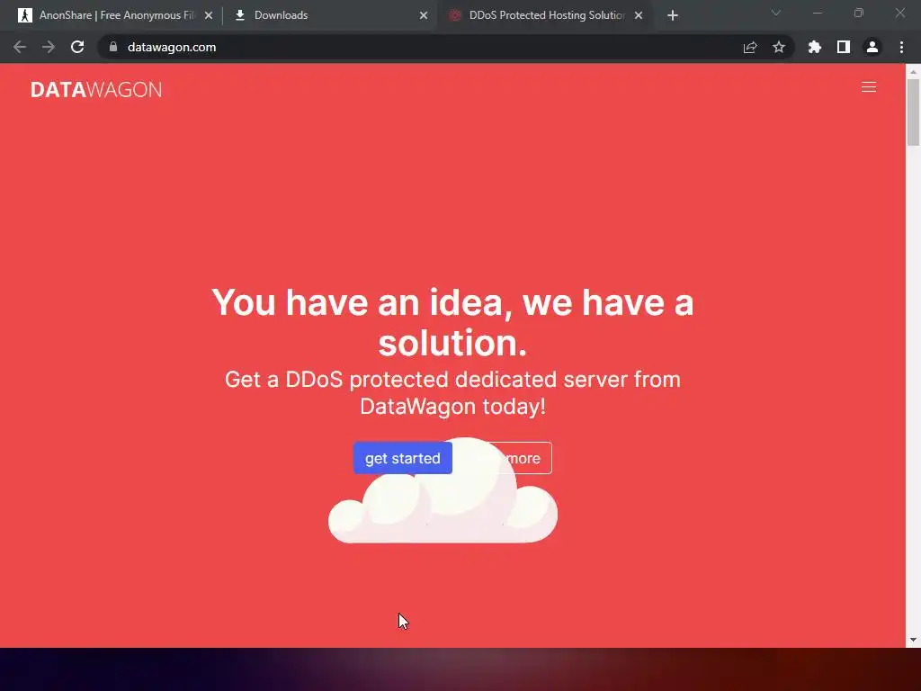Click the Downloads tab download icon
Viewport: 921px width, 691px height.
[x=239, y=15]
